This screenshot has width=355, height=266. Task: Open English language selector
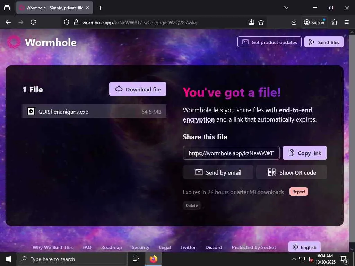coord(304,247)
